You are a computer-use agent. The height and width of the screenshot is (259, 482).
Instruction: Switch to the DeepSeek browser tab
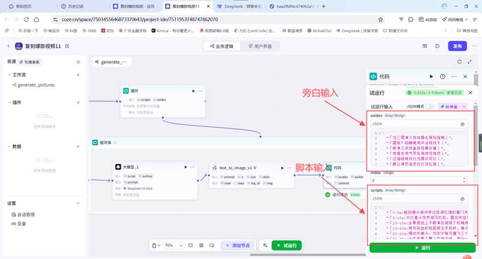click(x=239, y=6)
